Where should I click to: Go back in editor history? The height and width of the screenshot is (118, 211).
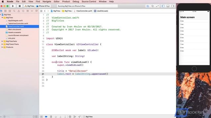45,11
